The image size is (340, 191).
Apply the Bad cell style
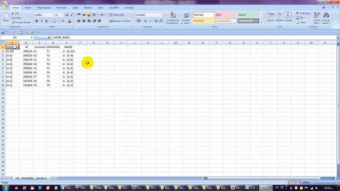pos(225,15)
